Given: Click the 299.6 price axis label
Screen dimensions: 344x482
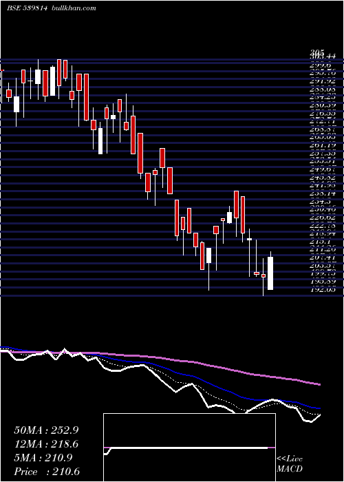Looking at the screenshot, I should (321, 65).
